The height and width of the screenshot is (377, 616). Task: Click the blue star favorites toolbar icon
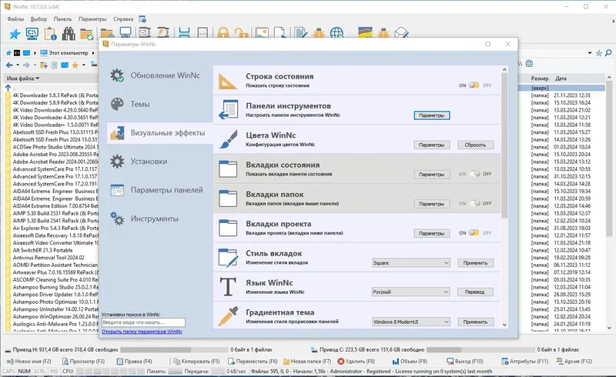click(x=15, y=34)
